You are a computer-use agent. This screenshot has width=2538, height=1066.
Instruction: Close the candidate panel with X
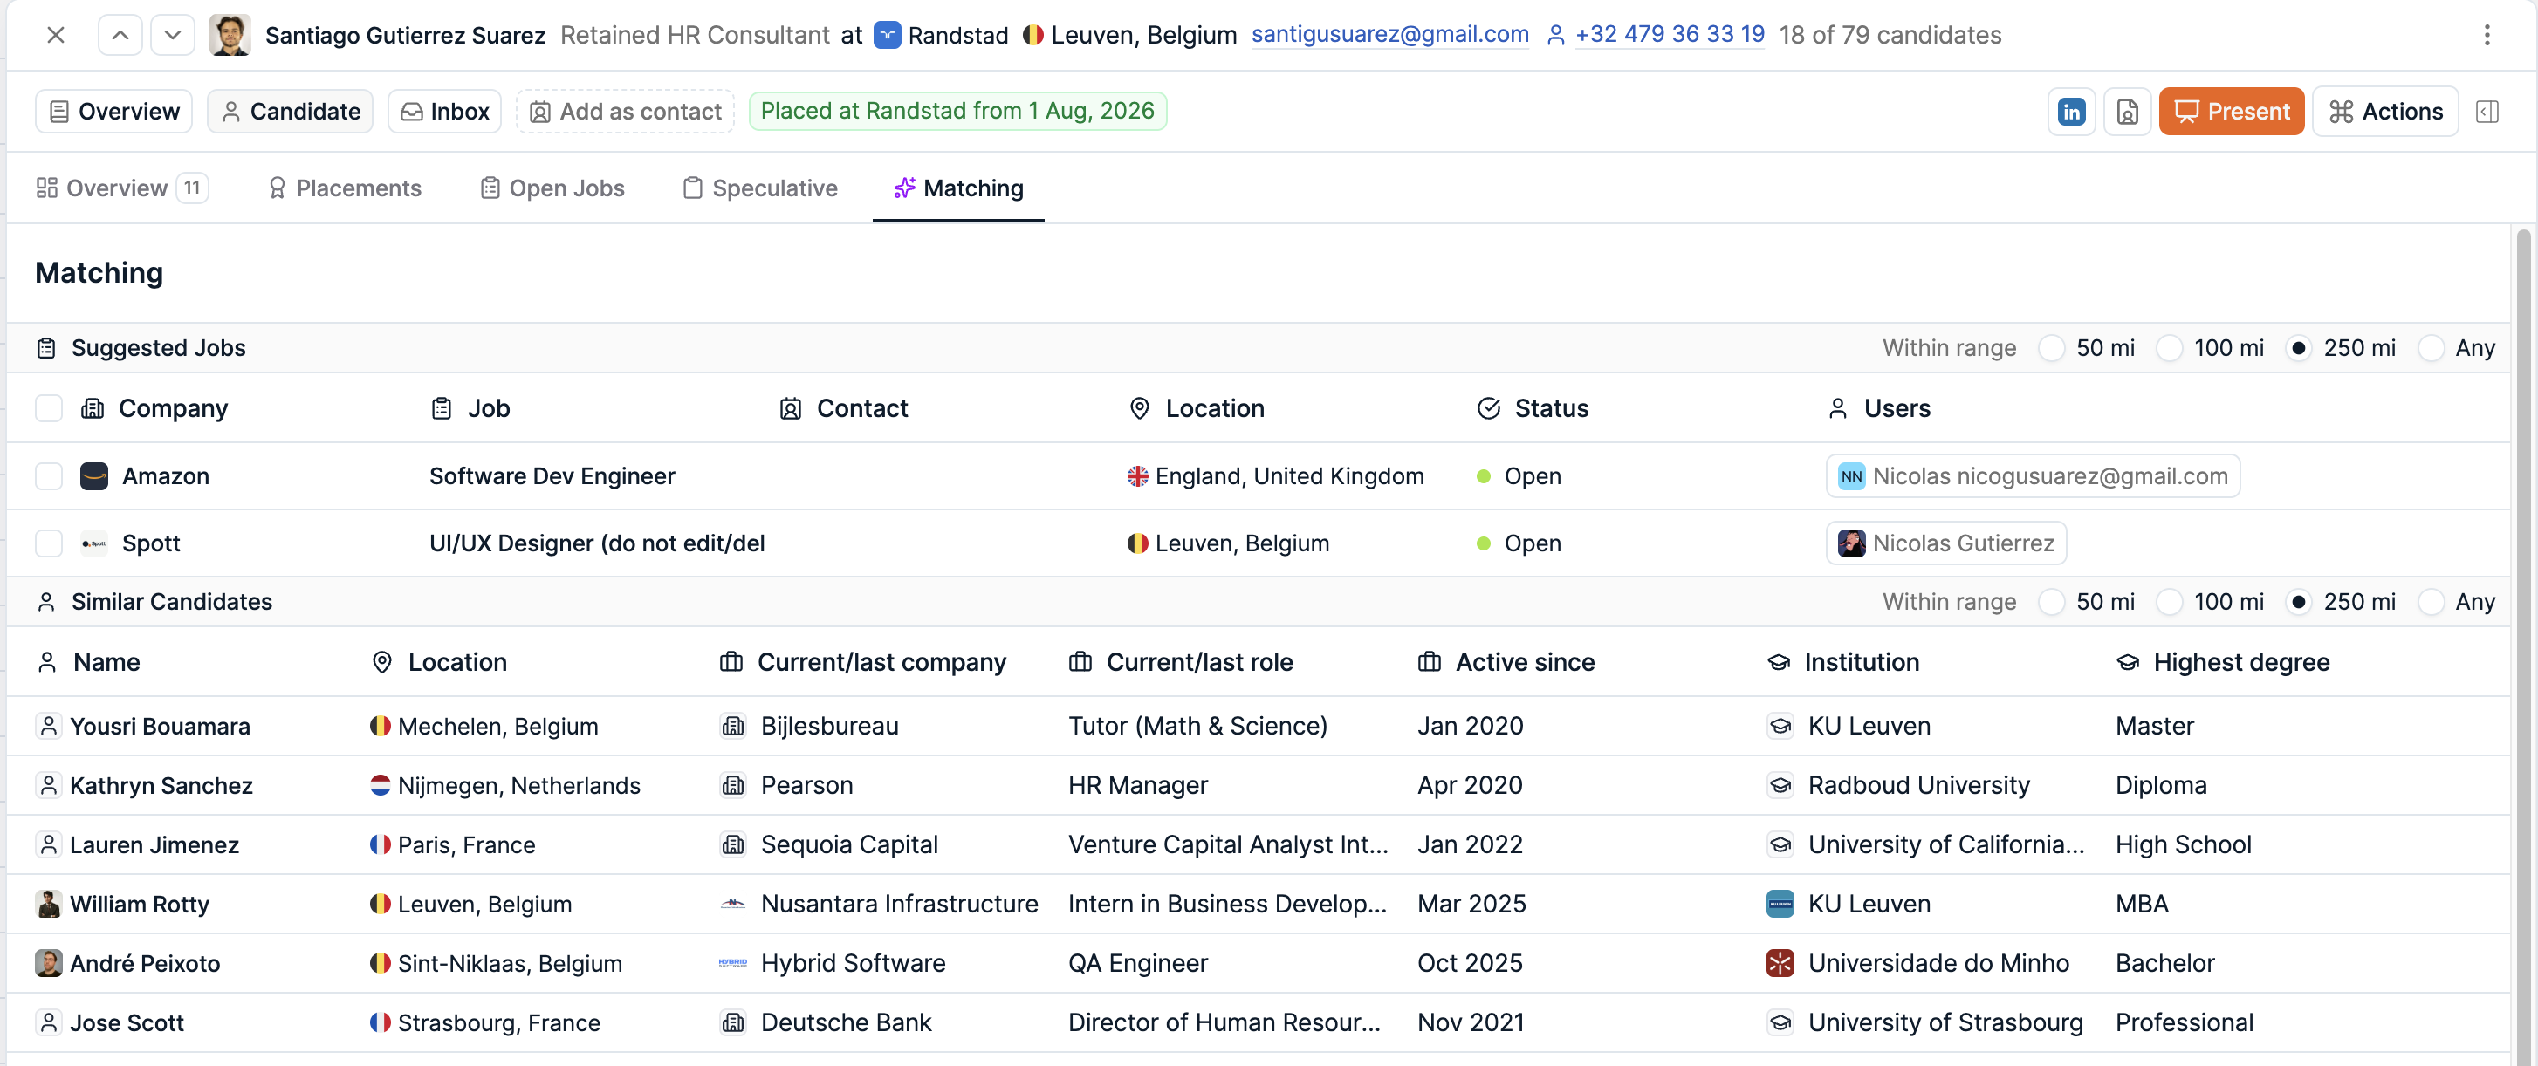(x=56, y=36)
